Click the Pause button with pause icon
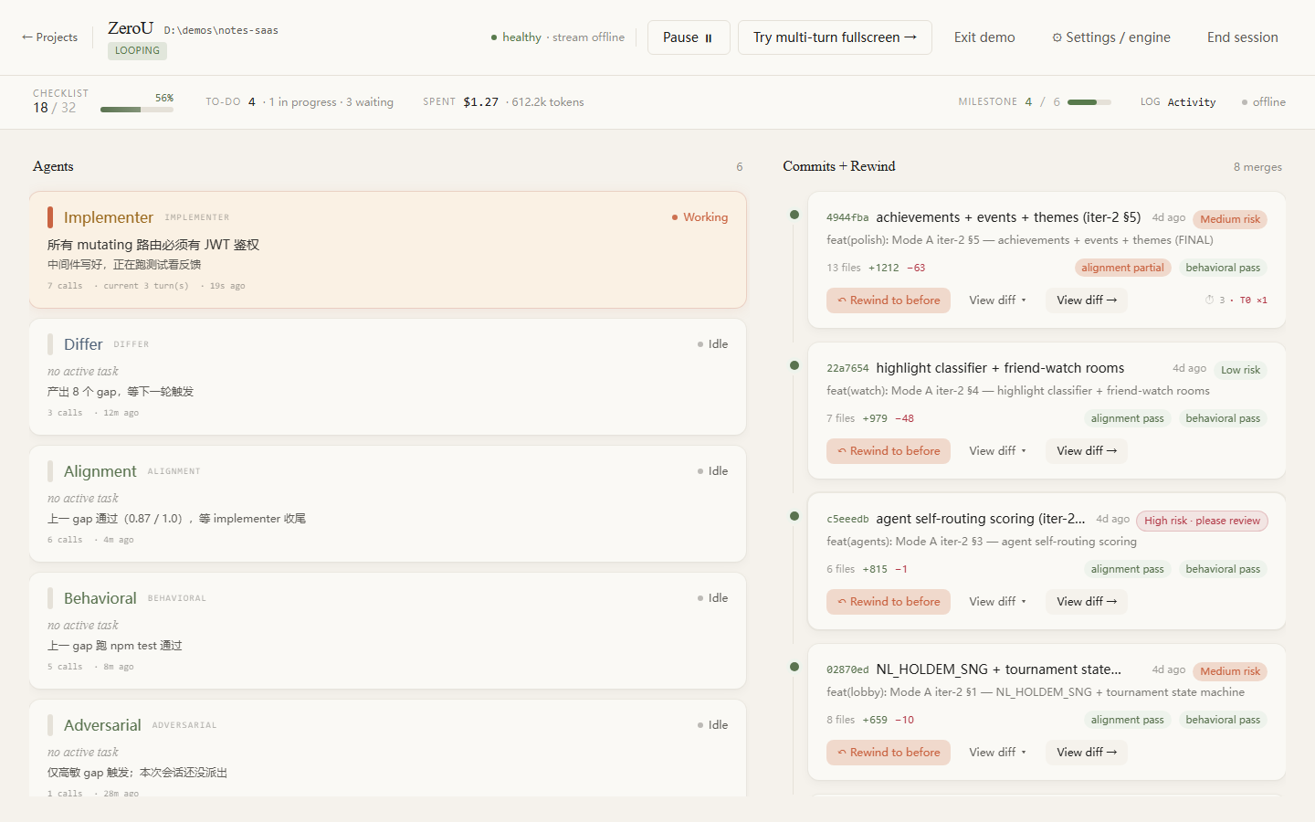This screenshot has height=822, width=1315. tap(689, 37)
